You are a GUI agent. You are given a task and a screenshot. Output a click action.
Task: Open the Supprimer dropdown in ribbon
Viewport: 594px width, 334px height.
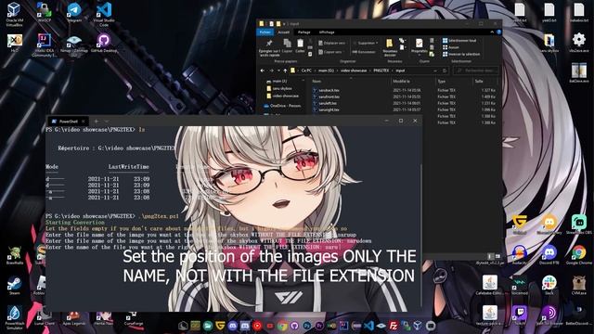[365, 44]
